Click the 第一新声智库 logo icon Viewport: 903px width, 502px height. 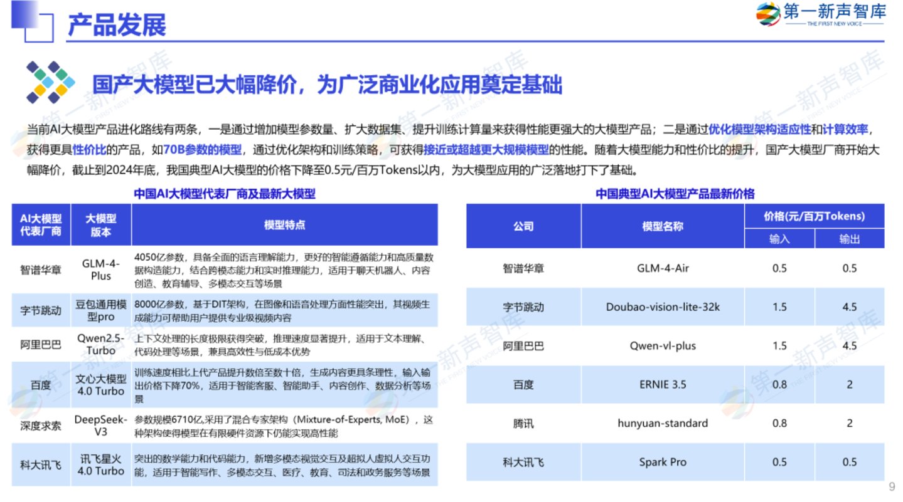coord(769,15)
